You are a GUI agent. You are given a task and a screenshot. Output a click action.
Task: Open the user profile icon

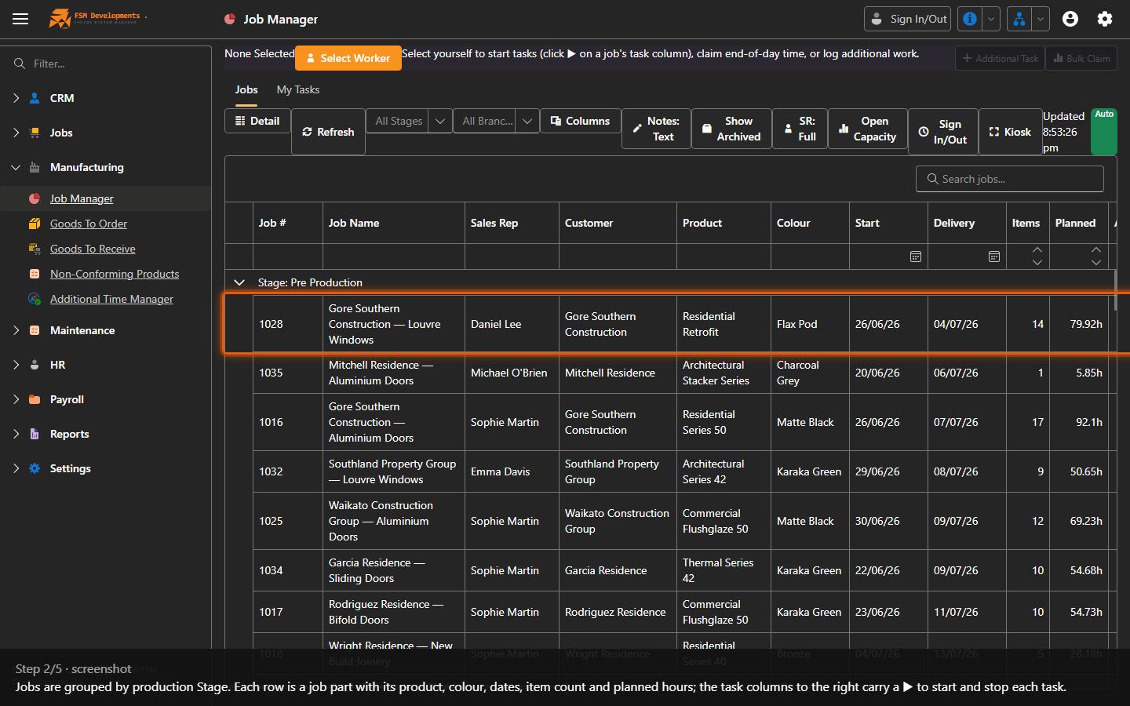[x=1070, y=19]
